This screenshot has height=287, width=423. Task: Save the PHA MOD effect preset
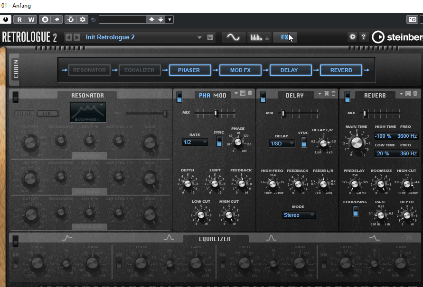[x=243, y=93]
